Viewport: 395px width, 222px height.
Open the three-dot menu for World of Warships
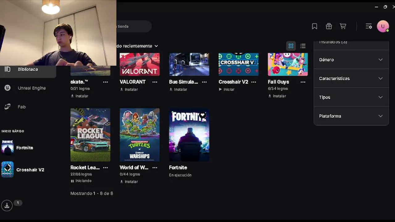(x=155, y=168)
